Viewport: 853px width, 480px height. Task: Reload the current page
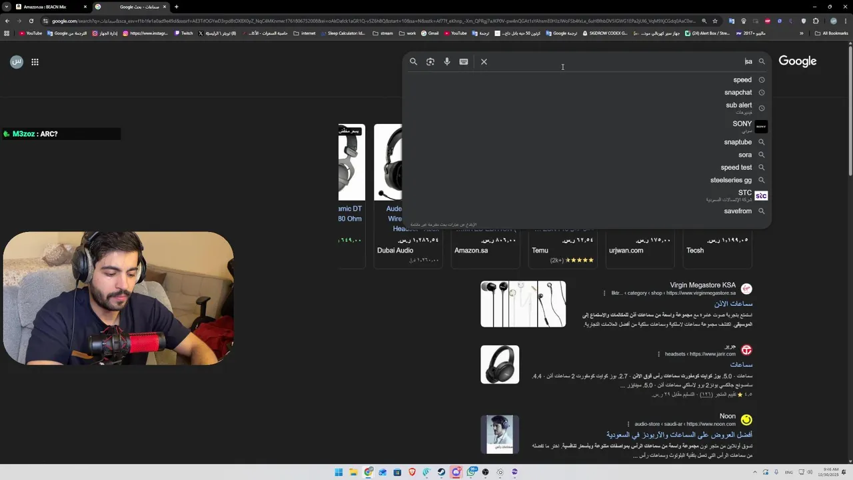[31, 21]
